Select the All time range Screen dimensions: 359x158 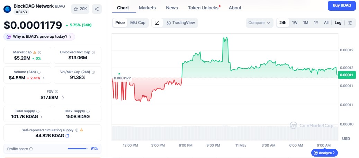coord(326,23)
